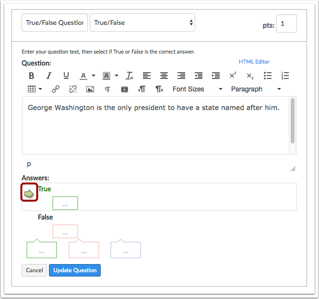Insert numbered list
Image resolution: width=319 pixels, height=299 pixels.
[x=285, y=76]
